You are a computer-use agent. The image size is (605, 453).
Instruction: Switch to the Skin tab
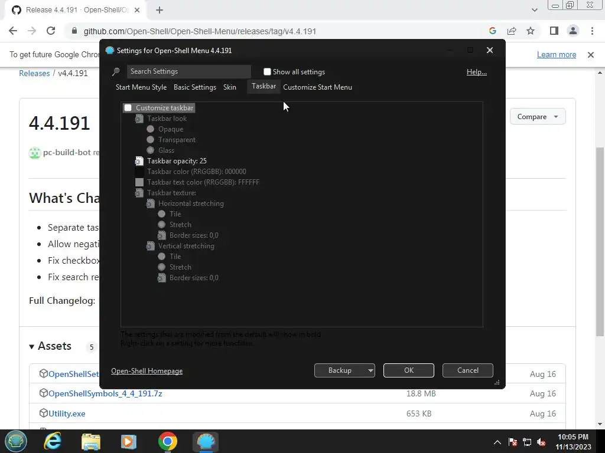[x=230, y=87]
